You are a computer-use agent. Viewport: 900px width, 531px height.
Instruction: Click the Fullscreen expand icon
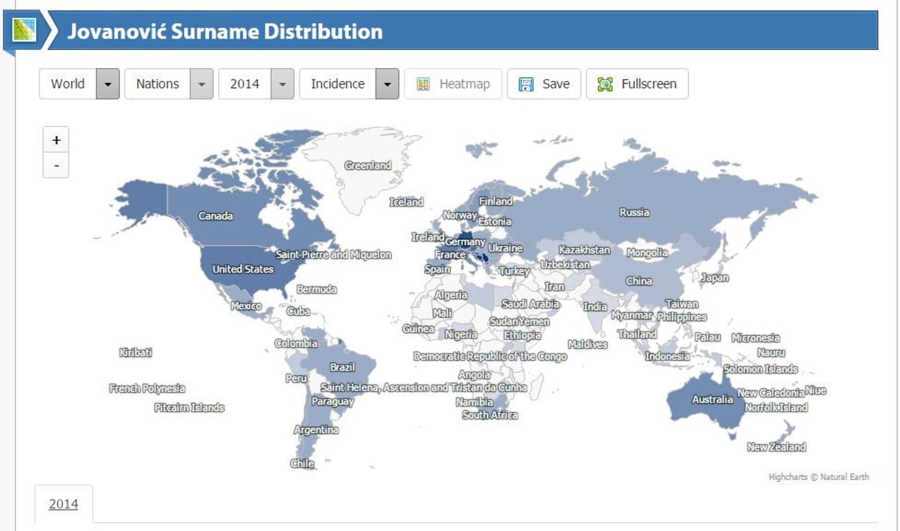coord(605,84)
